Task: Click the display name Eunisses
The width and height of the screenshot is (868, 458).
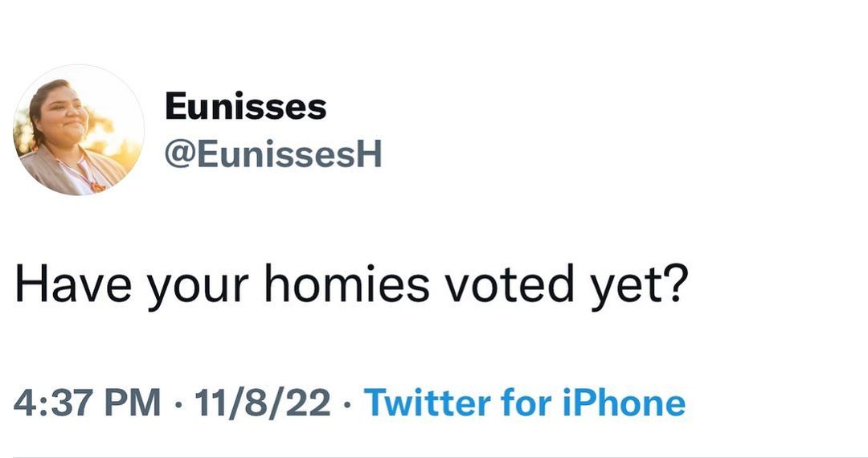Action: 245,107
